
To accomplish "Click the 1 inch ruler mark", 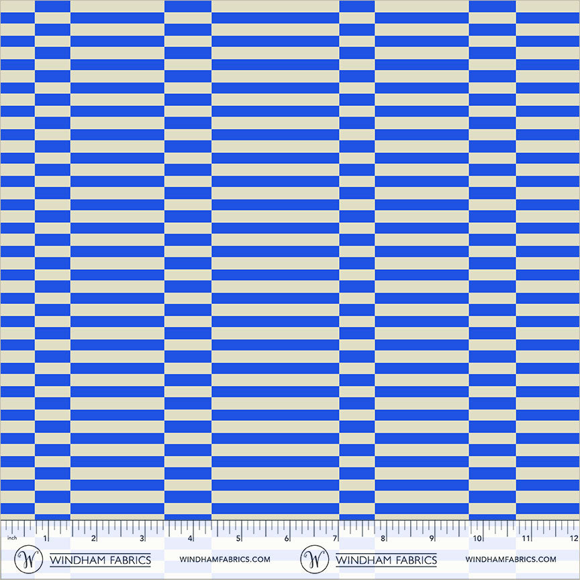I will [45, 538].
